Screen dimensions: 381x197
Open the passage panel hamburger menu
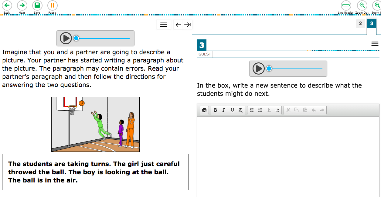click(x=164, y=25)
